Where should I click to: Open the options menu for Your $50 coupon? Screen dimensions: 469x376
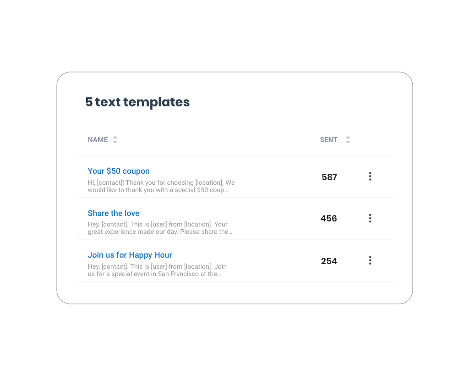(370, 177)
